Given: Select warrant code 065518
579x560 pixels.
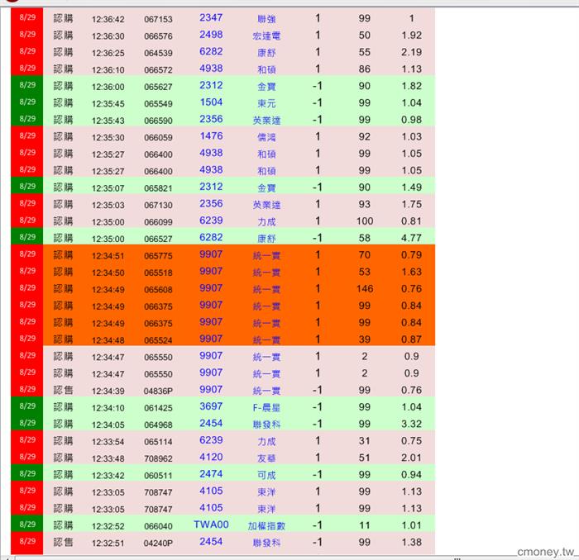Looking at the screenshot, I should [158, 273].
